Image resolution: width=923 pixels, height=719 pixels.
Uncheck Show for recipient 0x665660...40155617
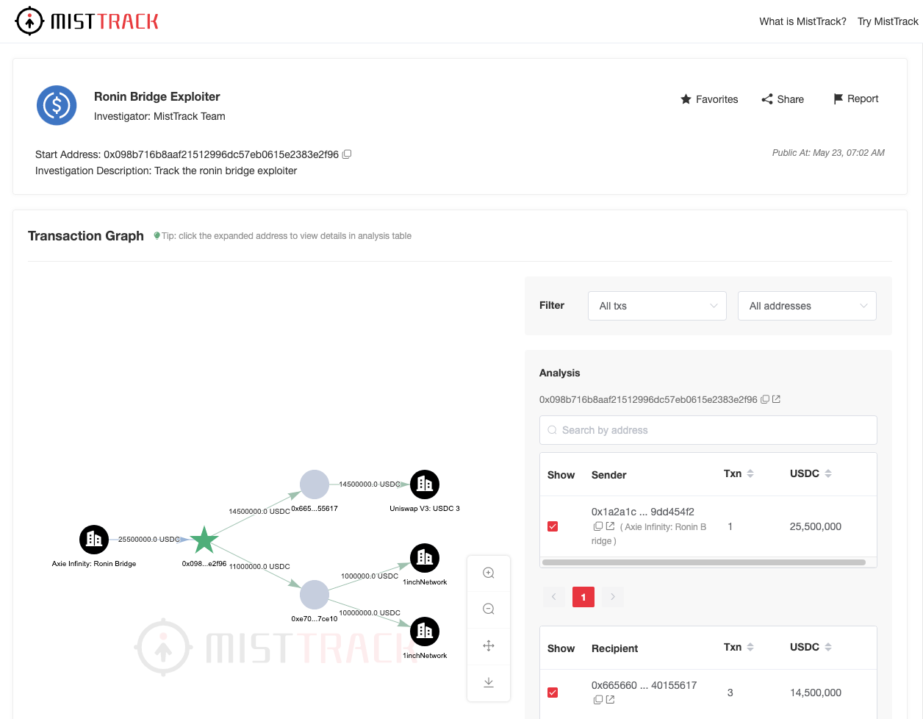[x=553, y=693]
